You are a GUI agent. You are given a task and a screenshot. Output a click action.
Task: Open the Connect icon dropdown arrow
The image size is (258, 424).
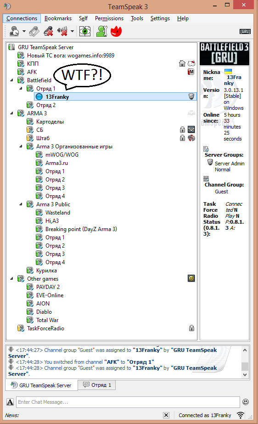24,31
